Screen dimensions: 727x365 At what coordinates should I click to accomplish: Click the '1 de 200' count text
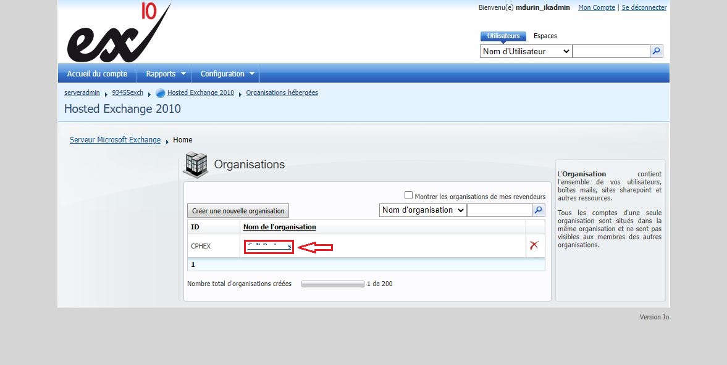click(379, 284)
